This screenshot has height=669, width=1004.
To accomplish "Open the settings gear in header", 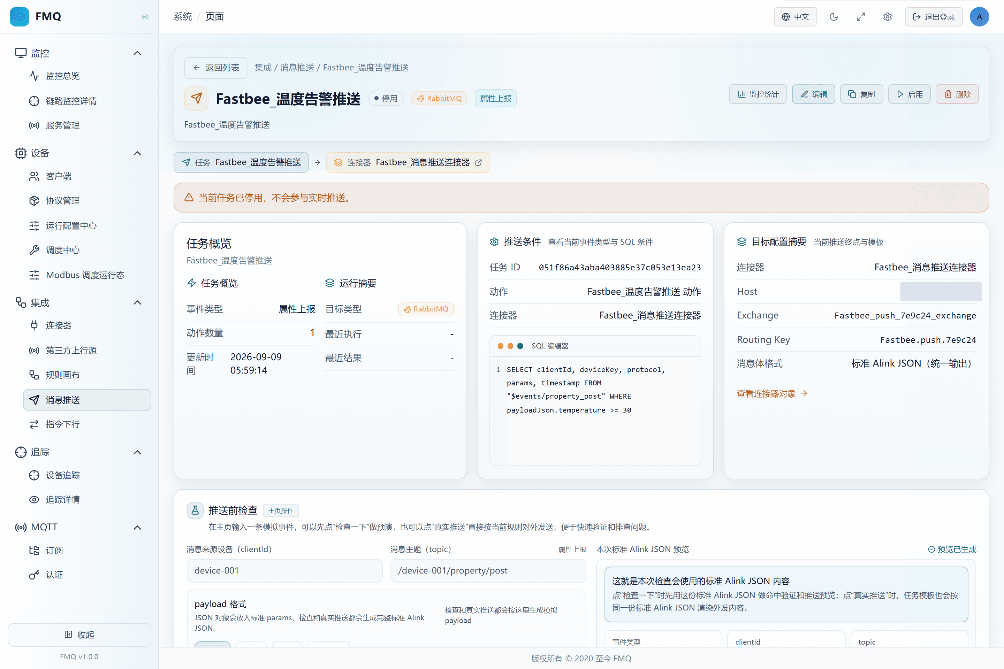I will point(888,17).
